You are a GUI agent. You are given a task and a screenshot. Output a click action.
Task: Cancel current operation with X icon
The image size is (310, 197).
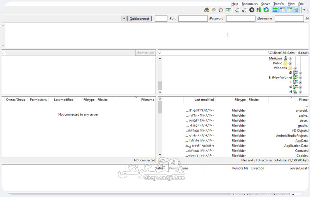[252, 10]
